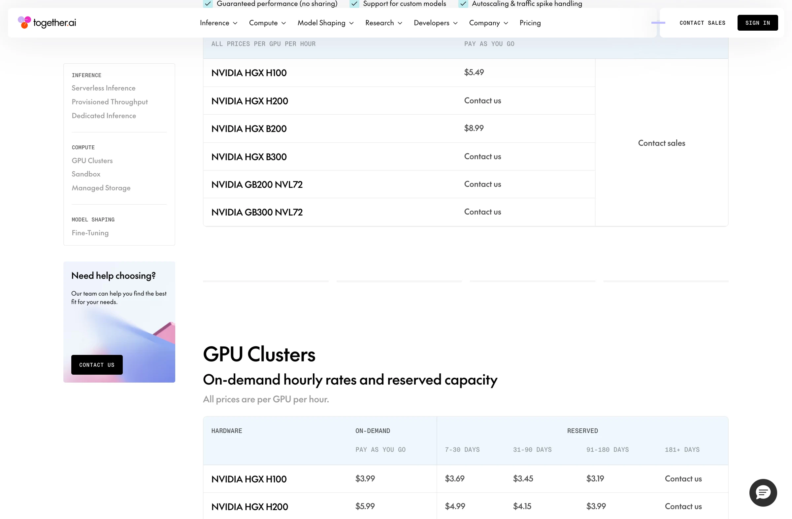Viewport: 792px width, 519px height.
Task: Click Contact us for NVIDIA HGX H200 dedicated
Action: click(x=482, y=101)
